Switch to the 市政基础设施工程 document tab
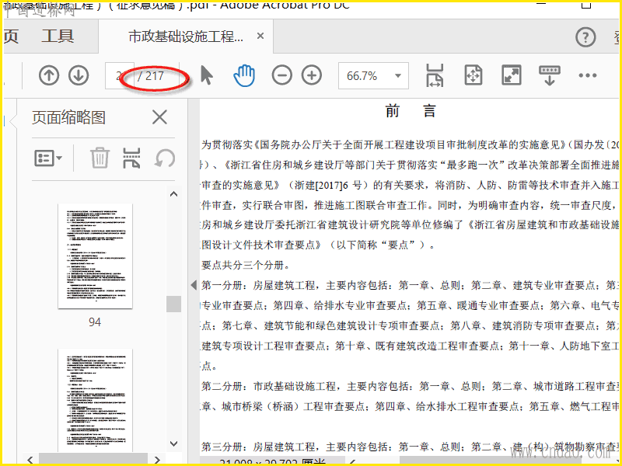622x466 pixels. pyautogui.click(x=186, y=37)
